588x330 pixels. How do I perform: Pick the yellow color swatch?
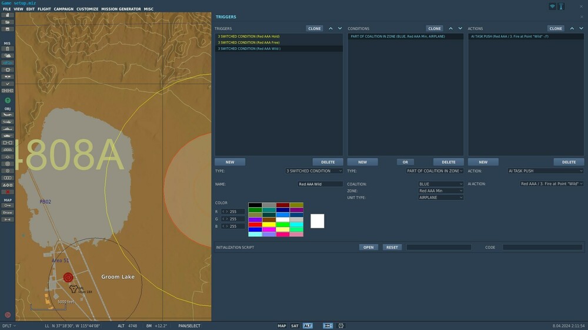(269, 224)
